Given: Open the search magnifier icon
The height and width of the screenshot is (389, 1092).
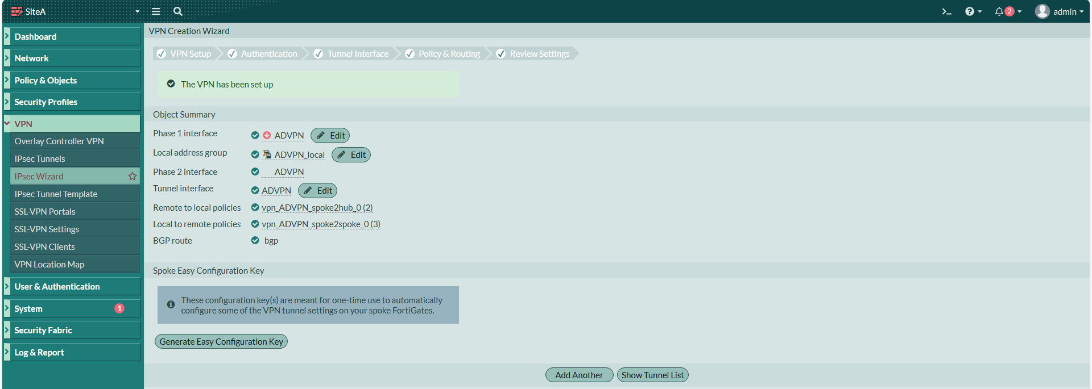Looking at the screenshot, I should [x=178, y=11].
